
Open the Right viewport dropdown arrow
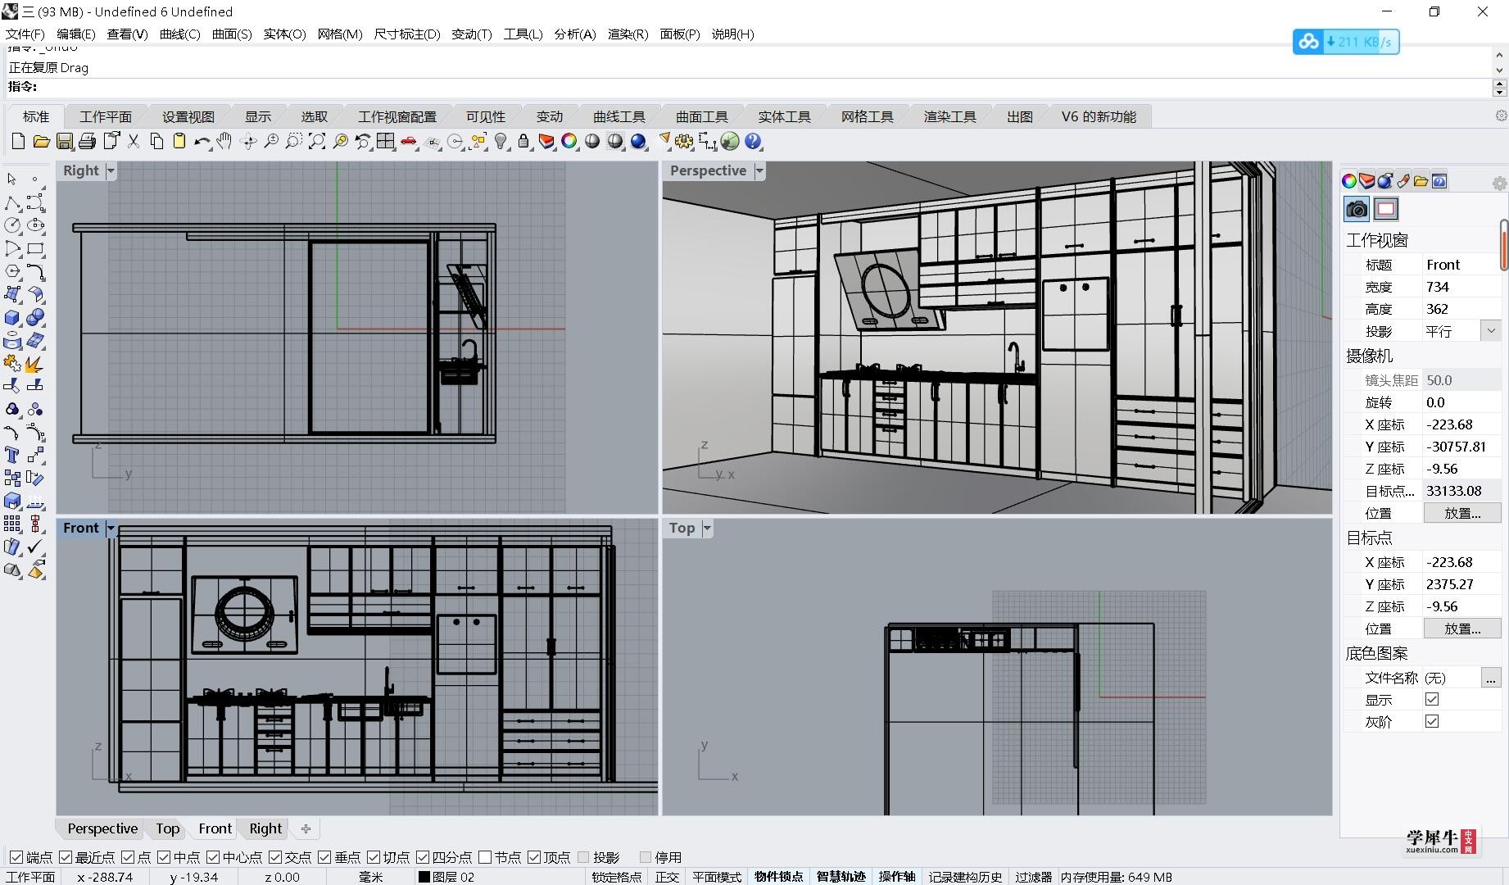(111, 170)
